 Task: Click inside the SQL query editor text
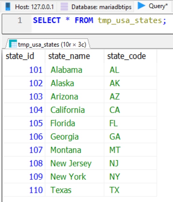(x=100, y=21)
